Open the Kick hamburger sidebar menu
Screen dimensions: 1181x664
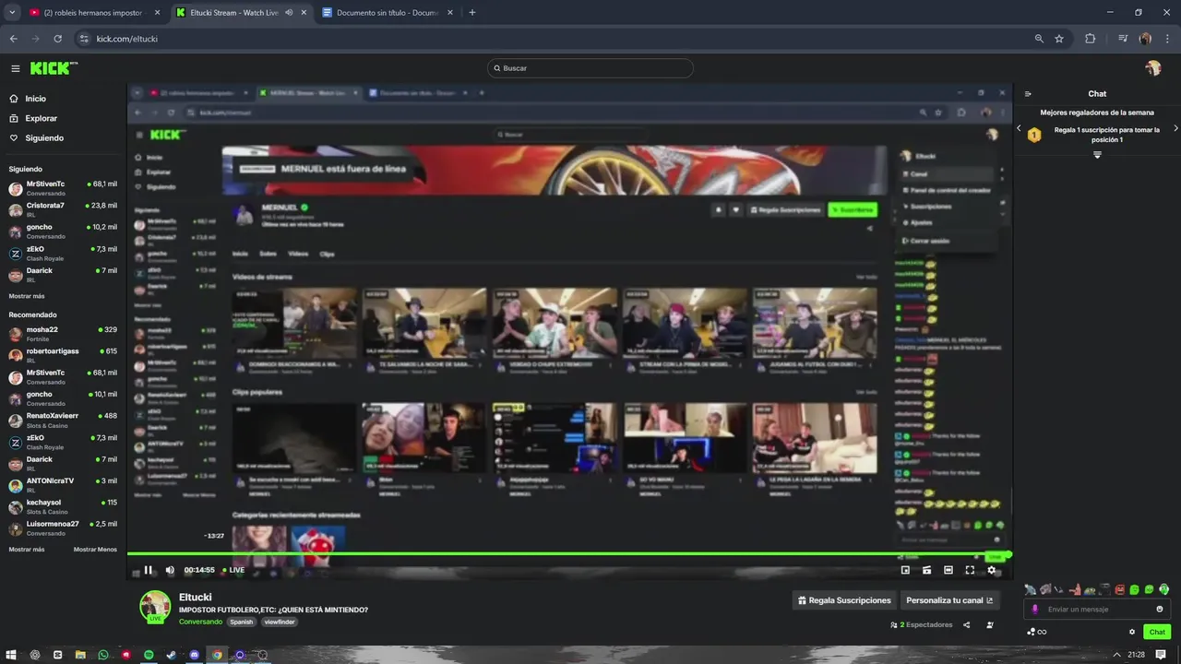(15, 68)
